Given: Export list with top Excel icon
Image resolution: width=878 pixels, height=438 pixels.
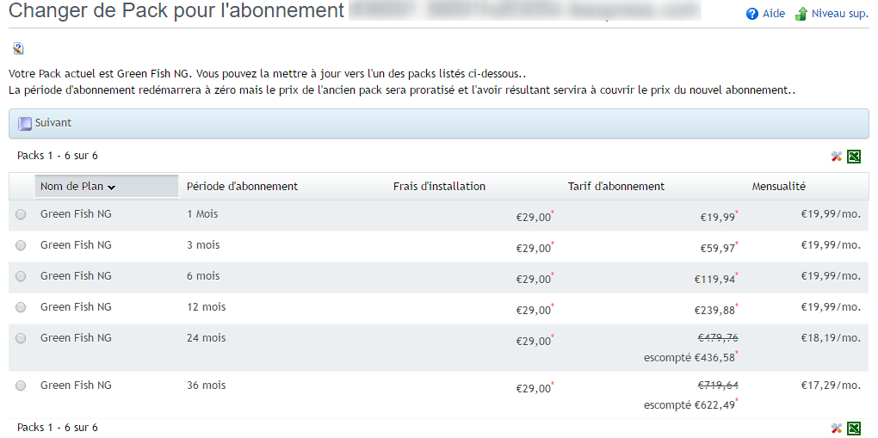Looking at the screenshot, I should [x=854, y=157].
